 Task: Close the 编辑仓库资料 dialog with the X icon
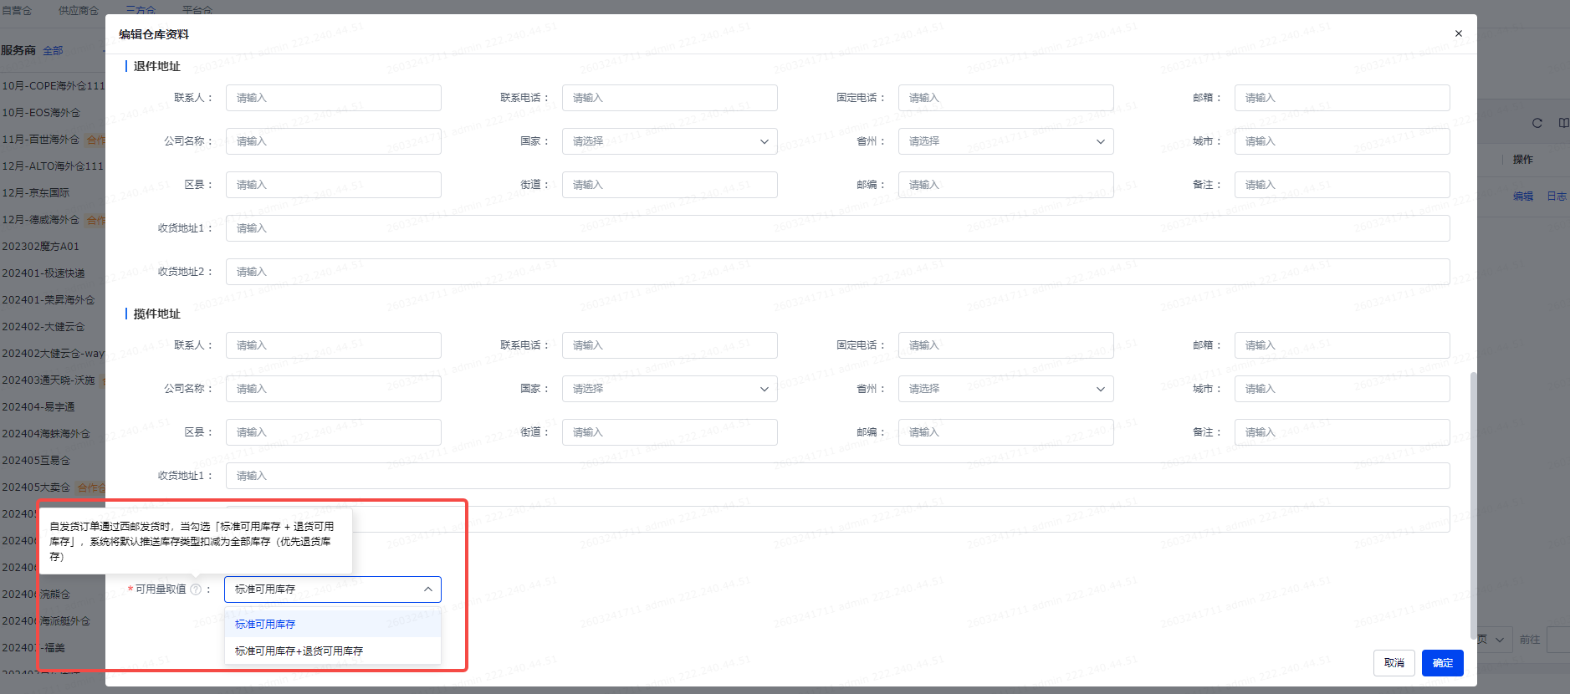point(1459,33)
